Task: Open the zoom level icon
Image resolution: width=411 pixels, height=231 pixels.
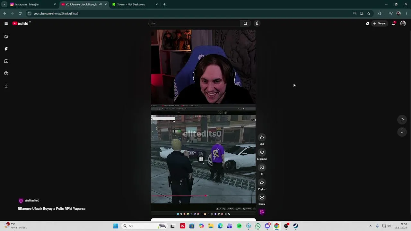Action: (355, 13)
